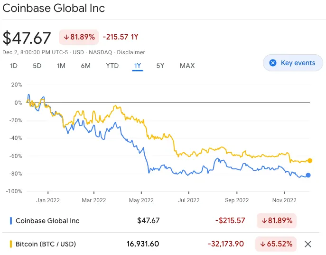326x255 pixels.
Task: Click the yellow Bitcoin legend color marker
Action: click(x=11, y=244)
